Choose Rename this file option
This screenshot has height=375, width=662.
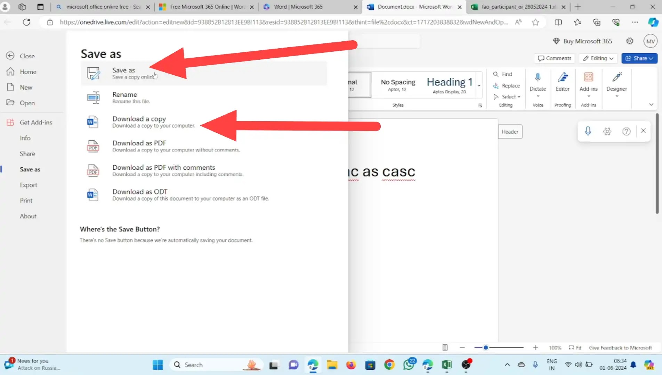tap(204, 98)
